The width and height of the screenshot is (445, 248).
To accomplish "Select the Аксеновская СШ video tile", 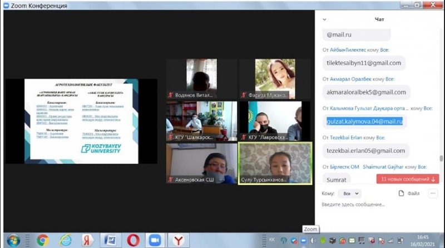I will pyautogui.click(x=202, y=163).
